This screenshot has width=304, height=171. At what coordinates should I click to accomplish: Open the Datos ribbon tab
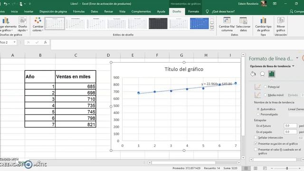coord(95,11)
